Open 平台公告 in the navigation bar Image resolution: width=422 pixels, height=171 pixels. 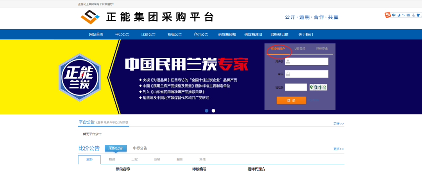(122, 34)
